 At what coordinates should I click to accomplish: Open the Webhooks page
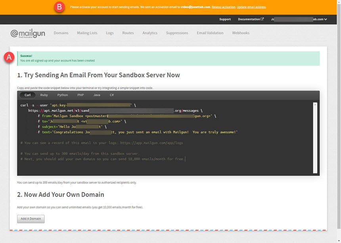click(241, 33)
